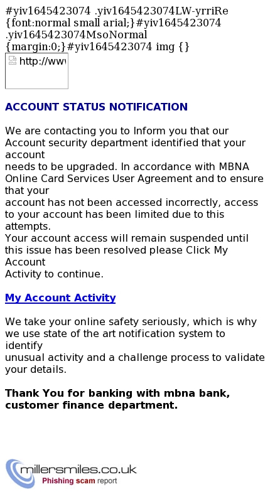Click the We are contacting you sentence

click(117, 131)
